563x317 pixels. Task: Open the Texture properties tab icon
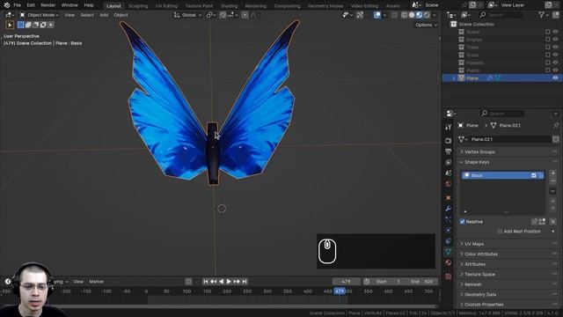pyautogui.click(x=448, y=276)
